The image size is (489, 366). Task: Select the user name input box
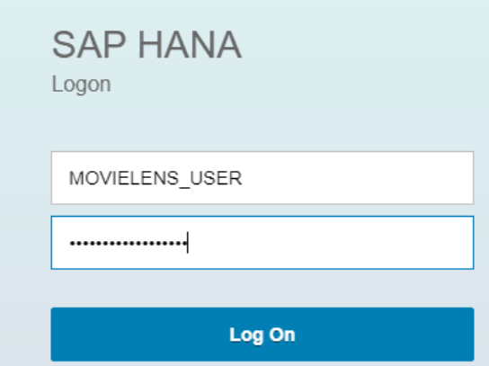[262, 178]
